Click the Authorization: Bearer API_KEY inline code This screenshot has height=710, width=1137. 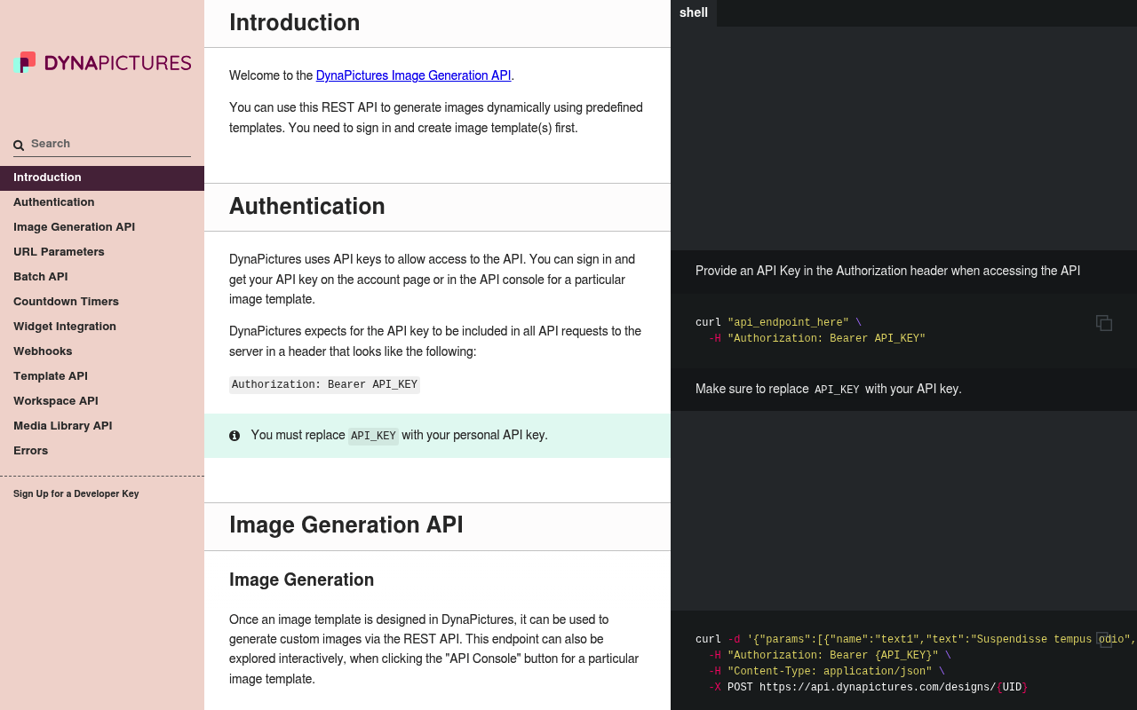(324, 384)
